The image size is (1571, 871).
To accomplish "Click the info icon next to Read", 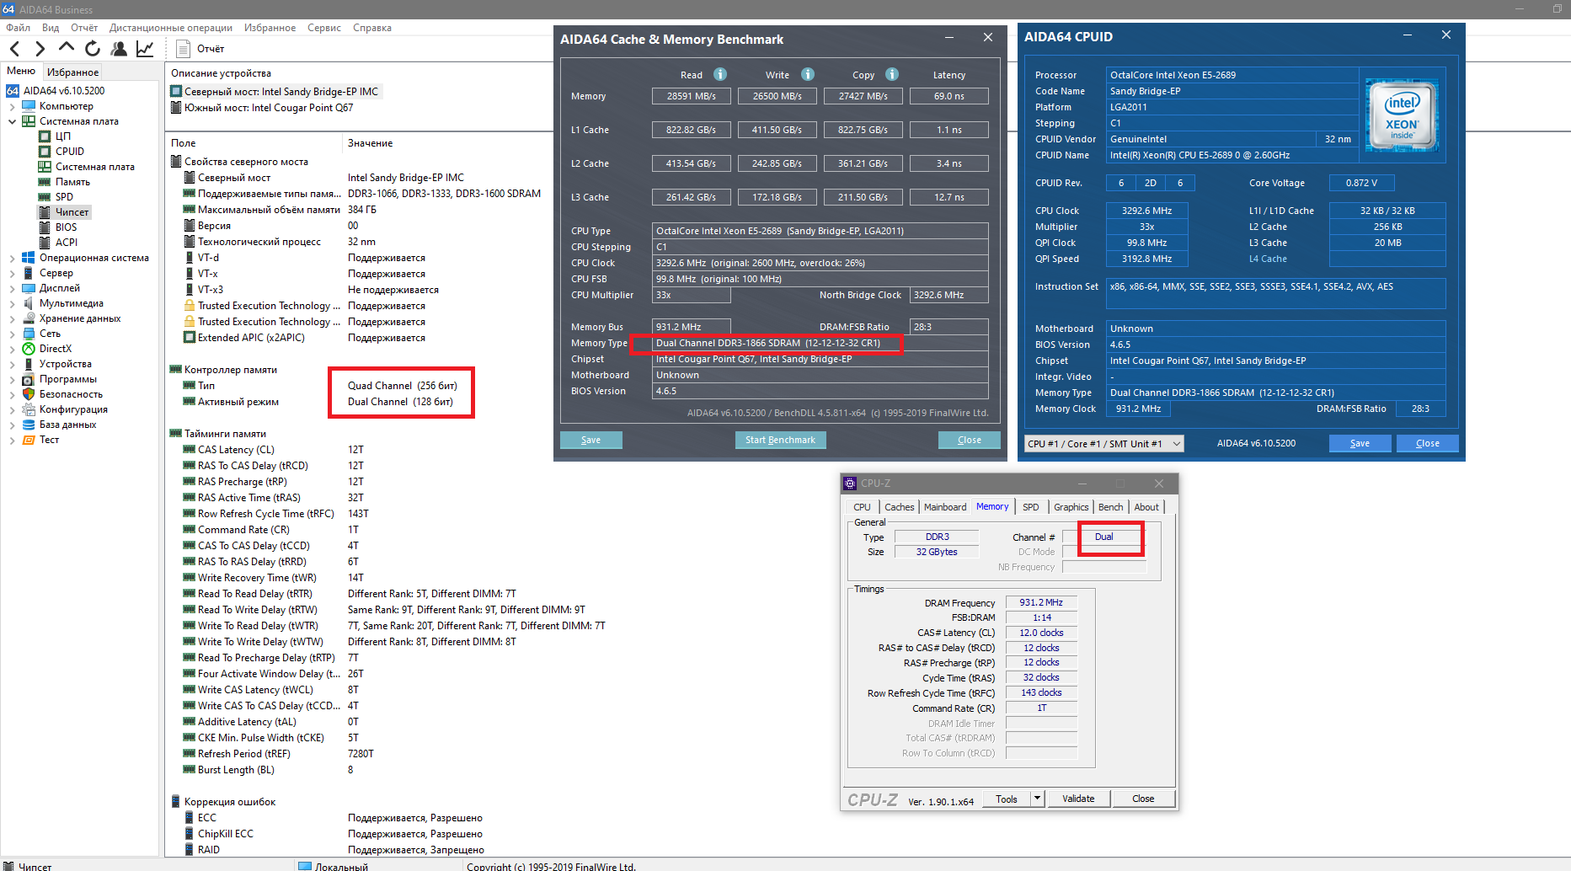I will 720,74.
